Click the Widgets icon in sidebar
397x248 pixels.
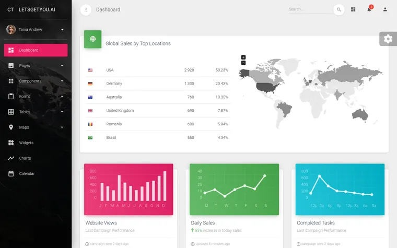[x=11, y=143]
